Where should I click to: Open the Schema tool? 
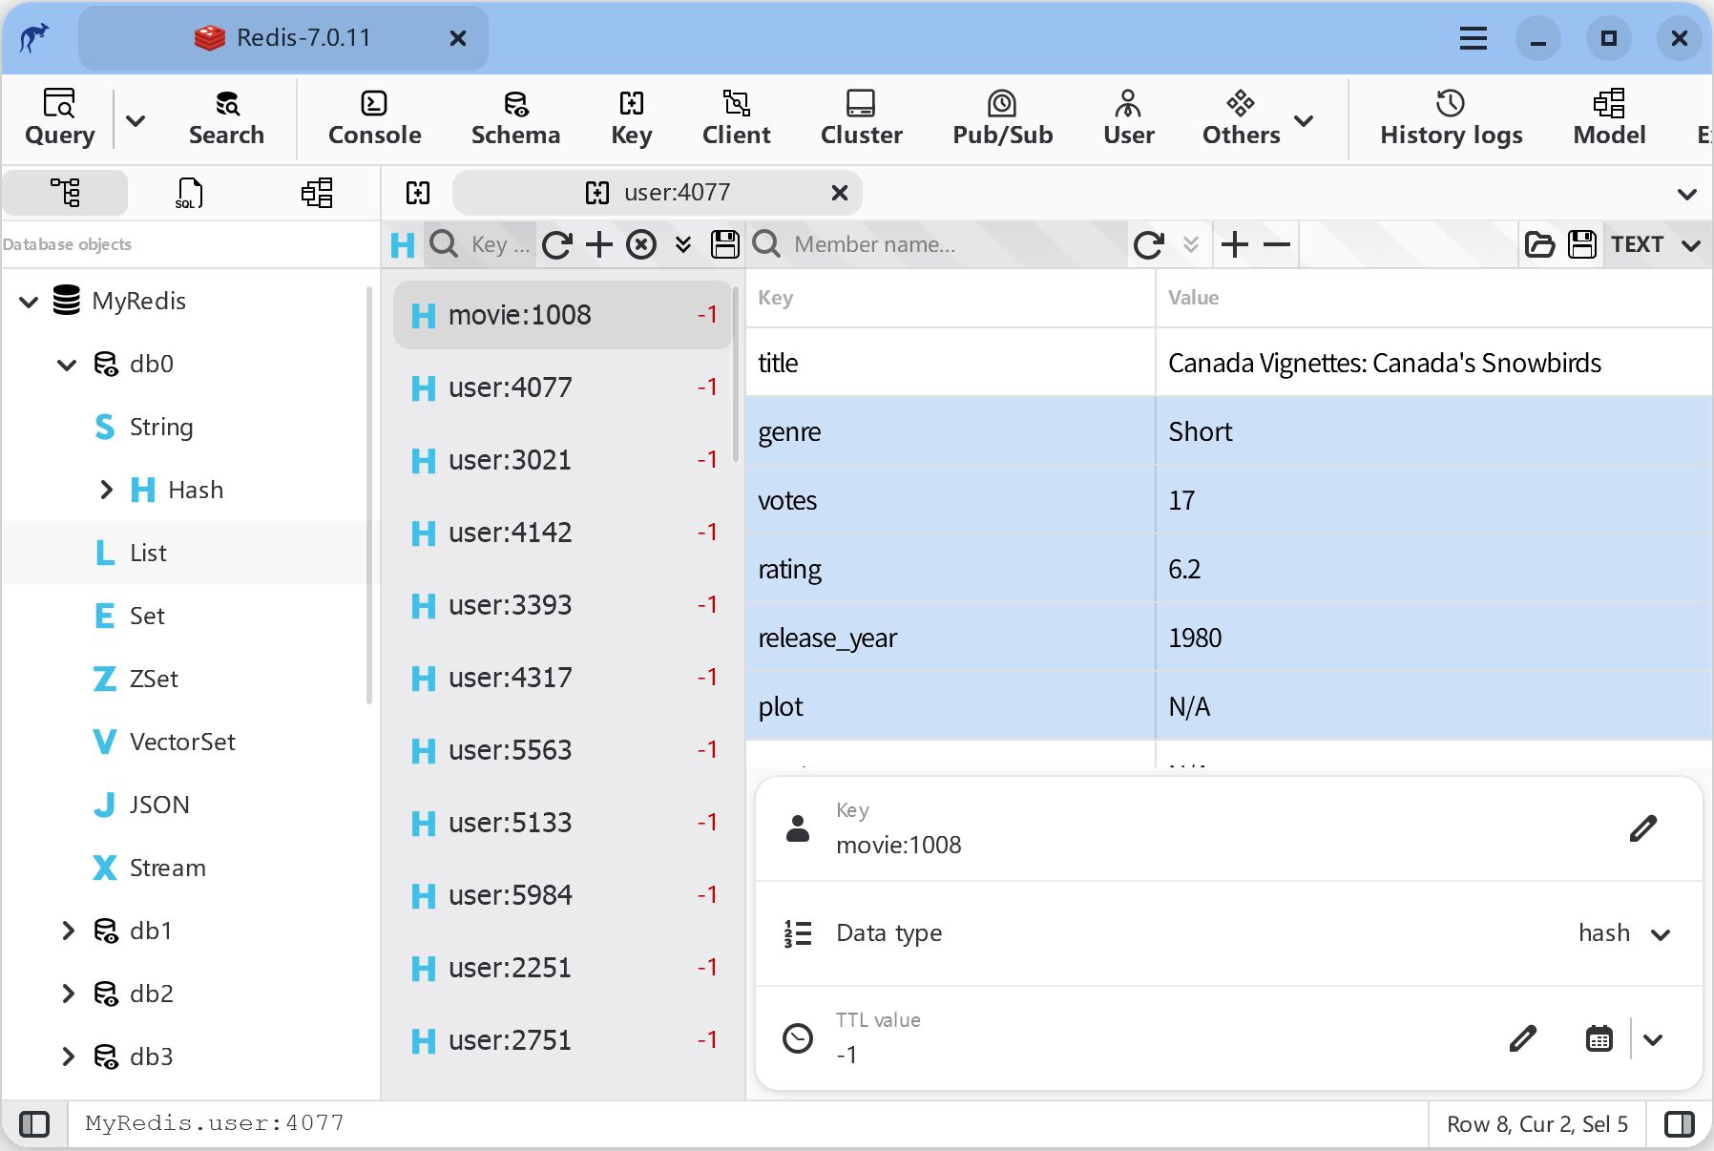click(x=515, y=118)
